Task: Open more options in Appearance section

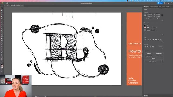Action: pos(162,35)
